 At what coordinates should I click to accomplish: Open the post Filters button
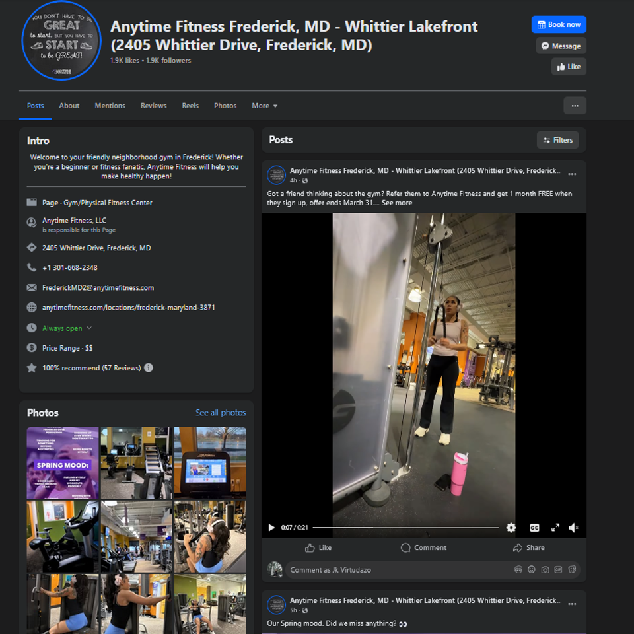(557, 140)
